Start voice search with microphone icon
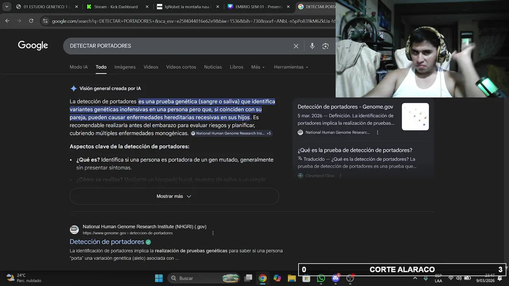The image size is (509, 286). pos(312,46)
